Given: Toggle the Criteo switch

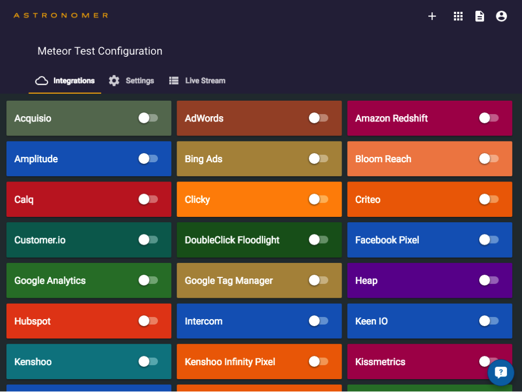Looking at the screenshot, I should point(489,199).
